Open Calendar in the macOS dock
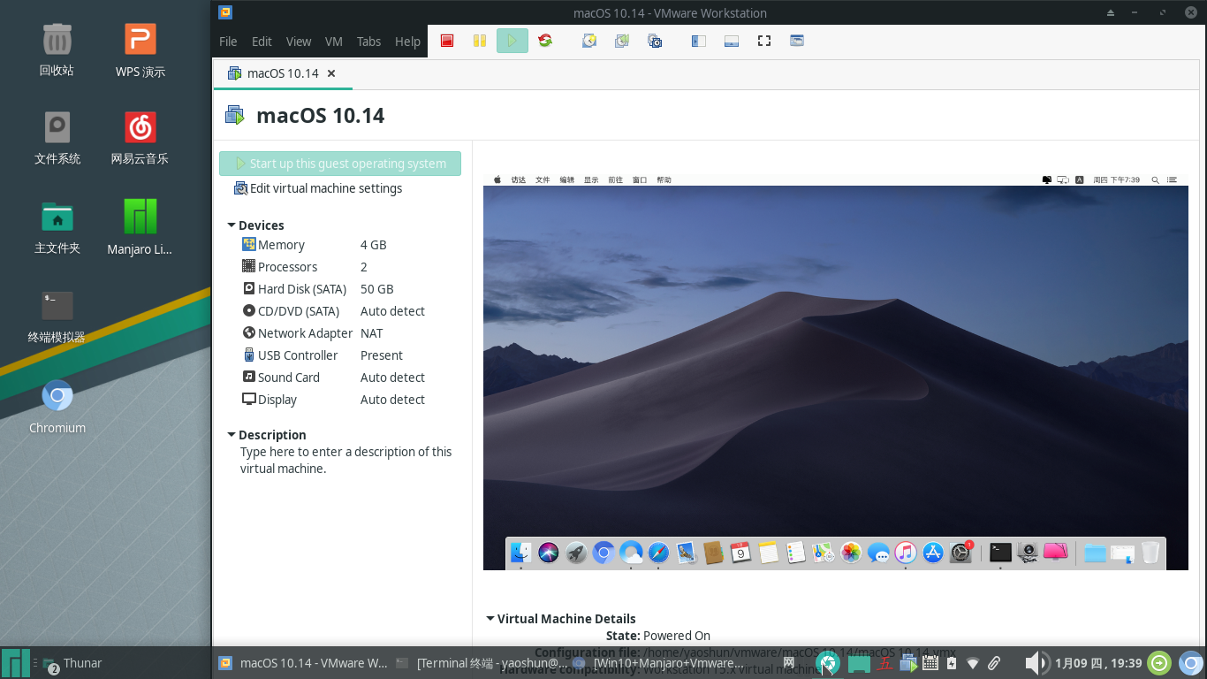The width and height of the screenshot is (1207, 679). tap(740, 553)
